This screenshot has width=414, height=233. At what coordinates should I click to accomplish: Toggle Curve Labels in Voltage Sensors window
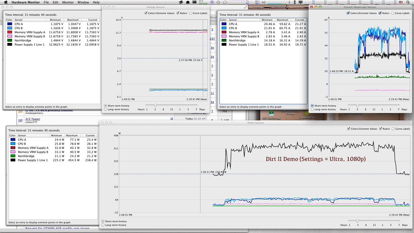[191, 13]
